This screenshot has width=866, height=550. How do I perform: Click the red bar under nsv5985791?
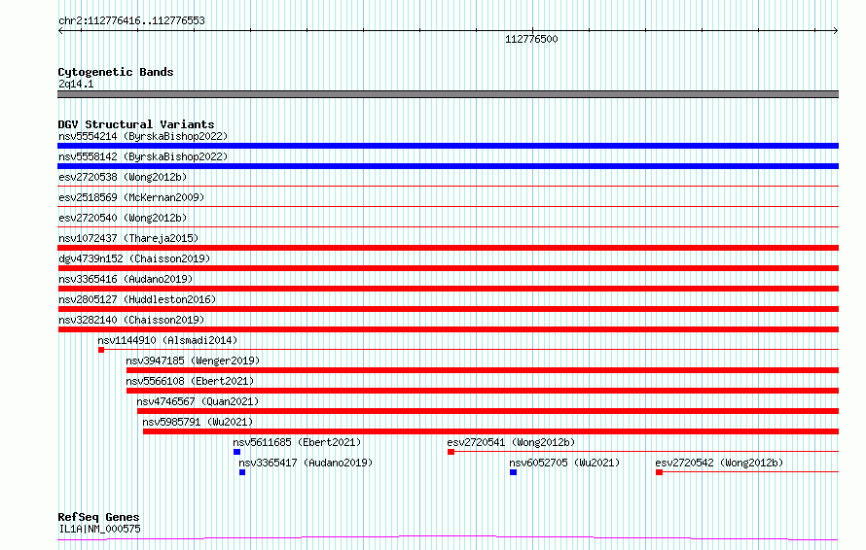coord(491,431)
